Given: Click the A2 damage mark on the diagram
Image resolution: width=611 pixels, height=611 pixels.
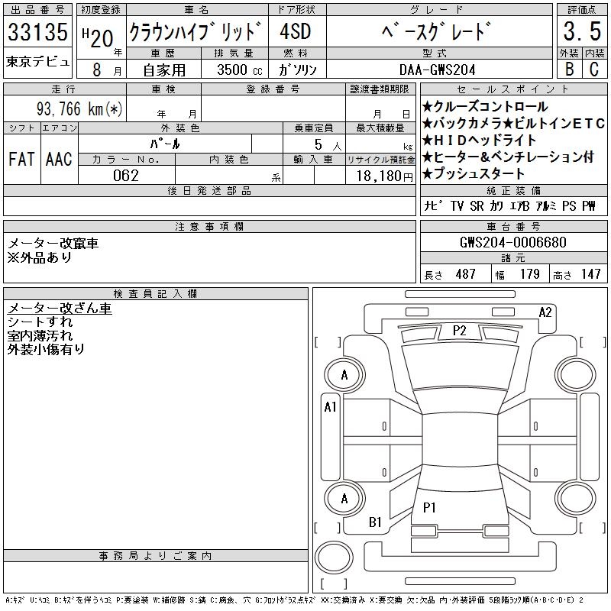Looking at the screenshot, I should 545,312.
